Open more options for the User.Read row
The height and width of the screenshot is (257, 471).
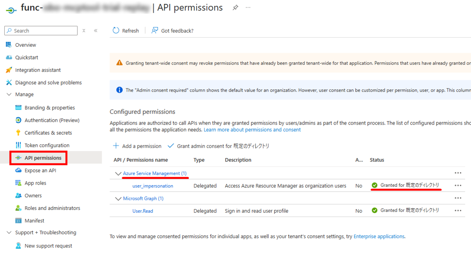pyautogui.click(x=458, y=211)
